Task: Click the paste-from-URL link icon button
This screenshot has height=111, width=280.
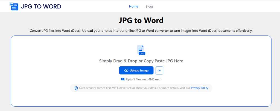Action: [159, 70]
